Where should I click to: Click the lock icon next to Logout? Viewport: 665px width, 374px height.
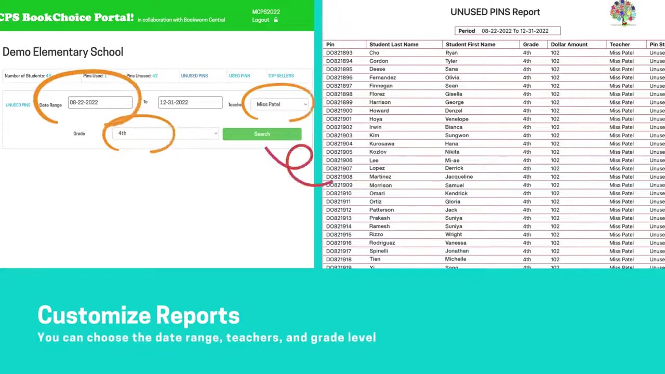(276, 20)
